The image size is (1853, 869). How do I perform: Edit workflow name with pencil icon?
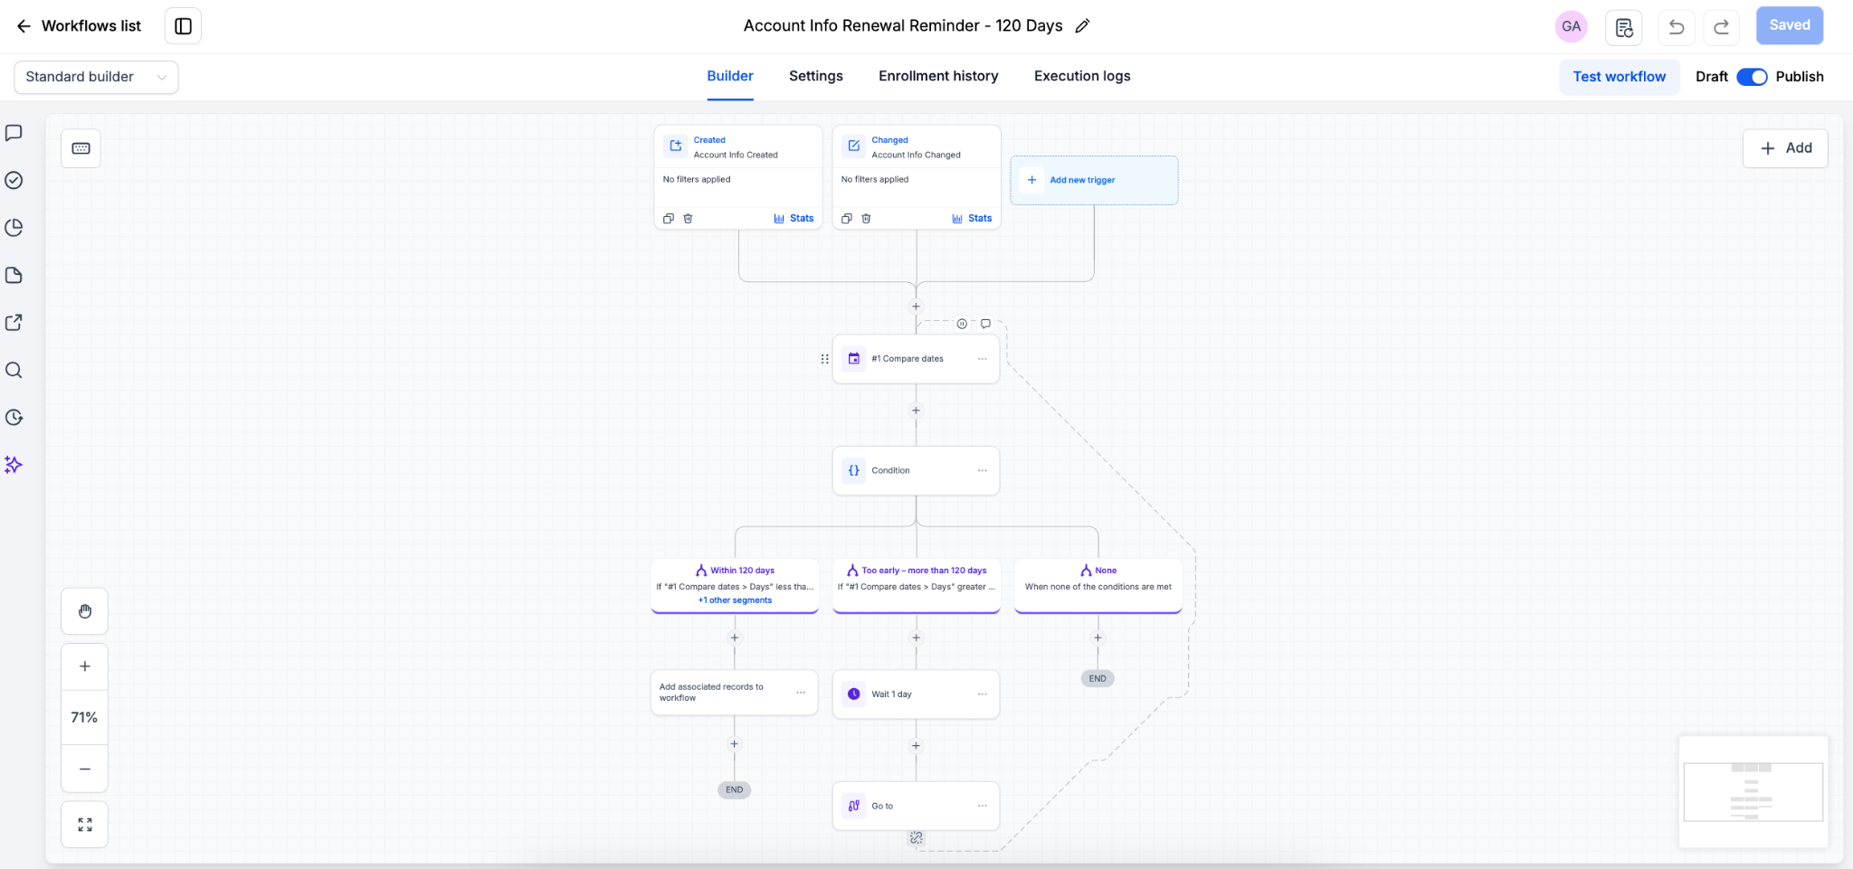1082,26
